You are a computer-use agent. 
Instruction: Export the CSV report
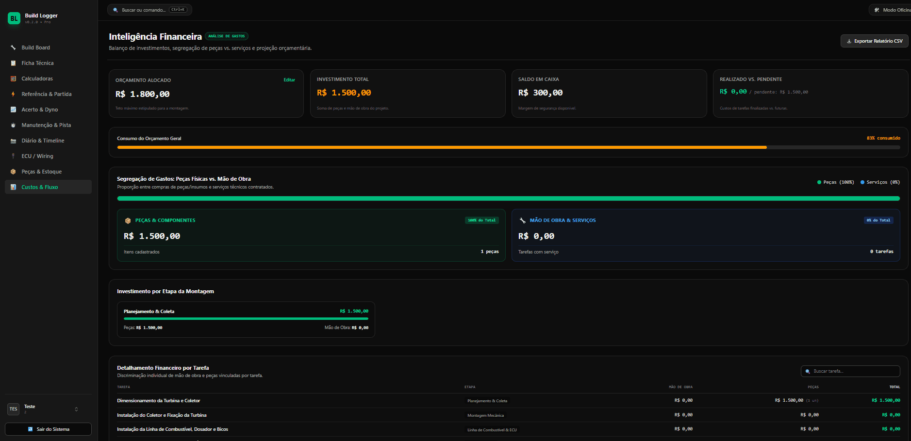874,41
